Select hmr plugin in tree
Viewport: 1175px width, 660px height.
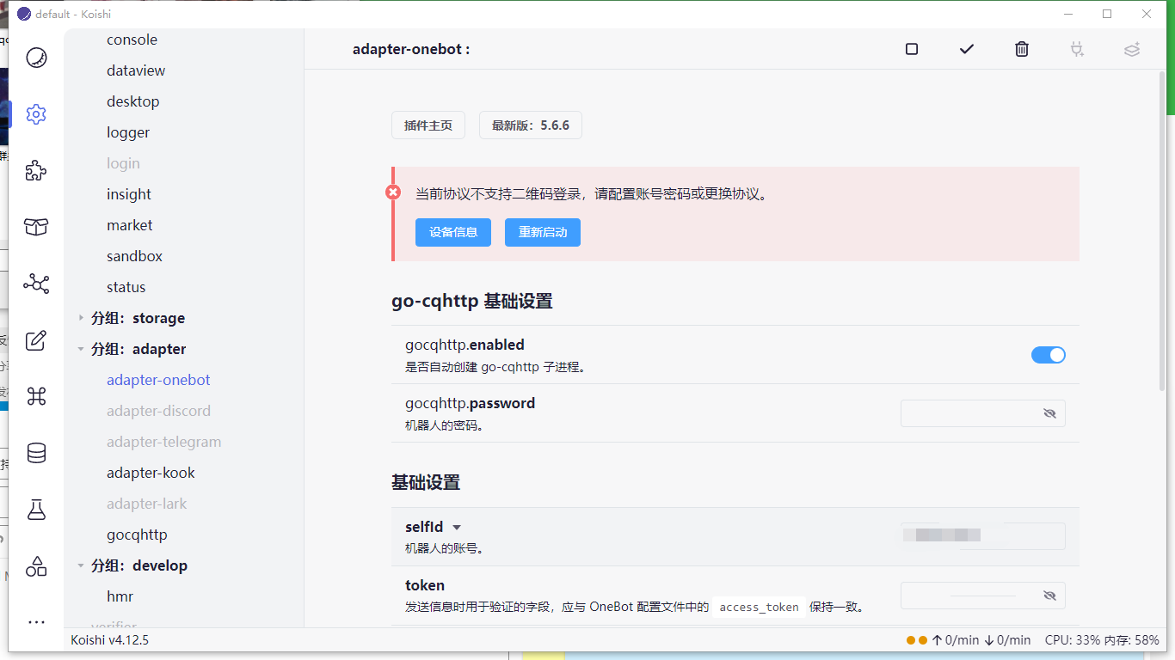120,596
